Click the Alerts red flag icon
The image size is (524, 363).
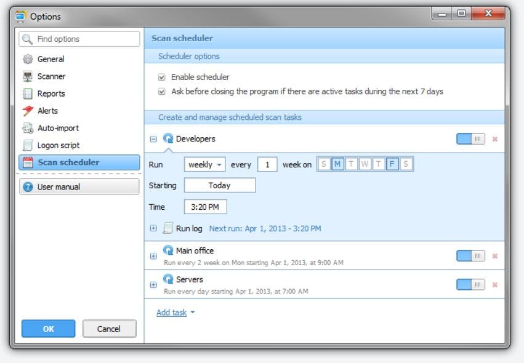pyautogui.click(x=28, y=111)
